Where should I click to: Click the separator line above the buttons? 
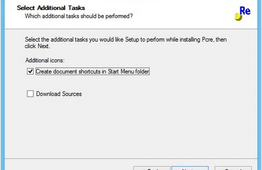click(131, 158)
